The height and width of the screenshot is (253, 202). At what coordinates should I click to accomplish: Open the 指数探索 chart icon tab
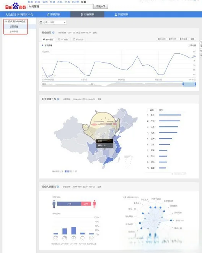click(x=53, y=14)
